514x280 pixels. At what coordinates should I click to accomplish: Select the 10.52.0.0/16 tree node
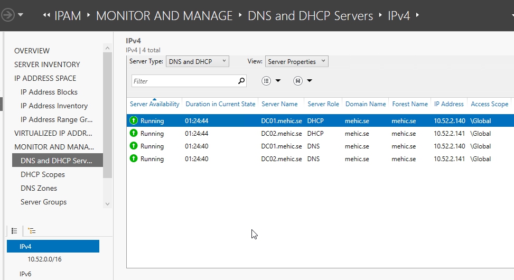(45, 259)
